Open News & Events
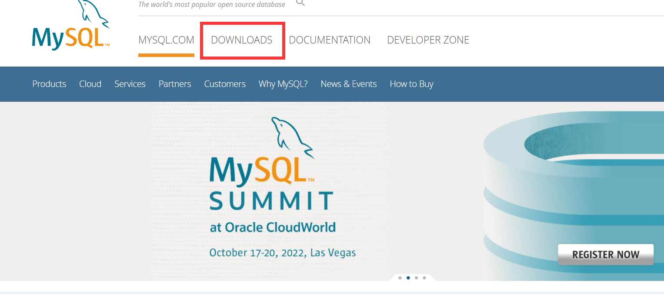The width and height of the screenshot is (664, 294). 349,84
